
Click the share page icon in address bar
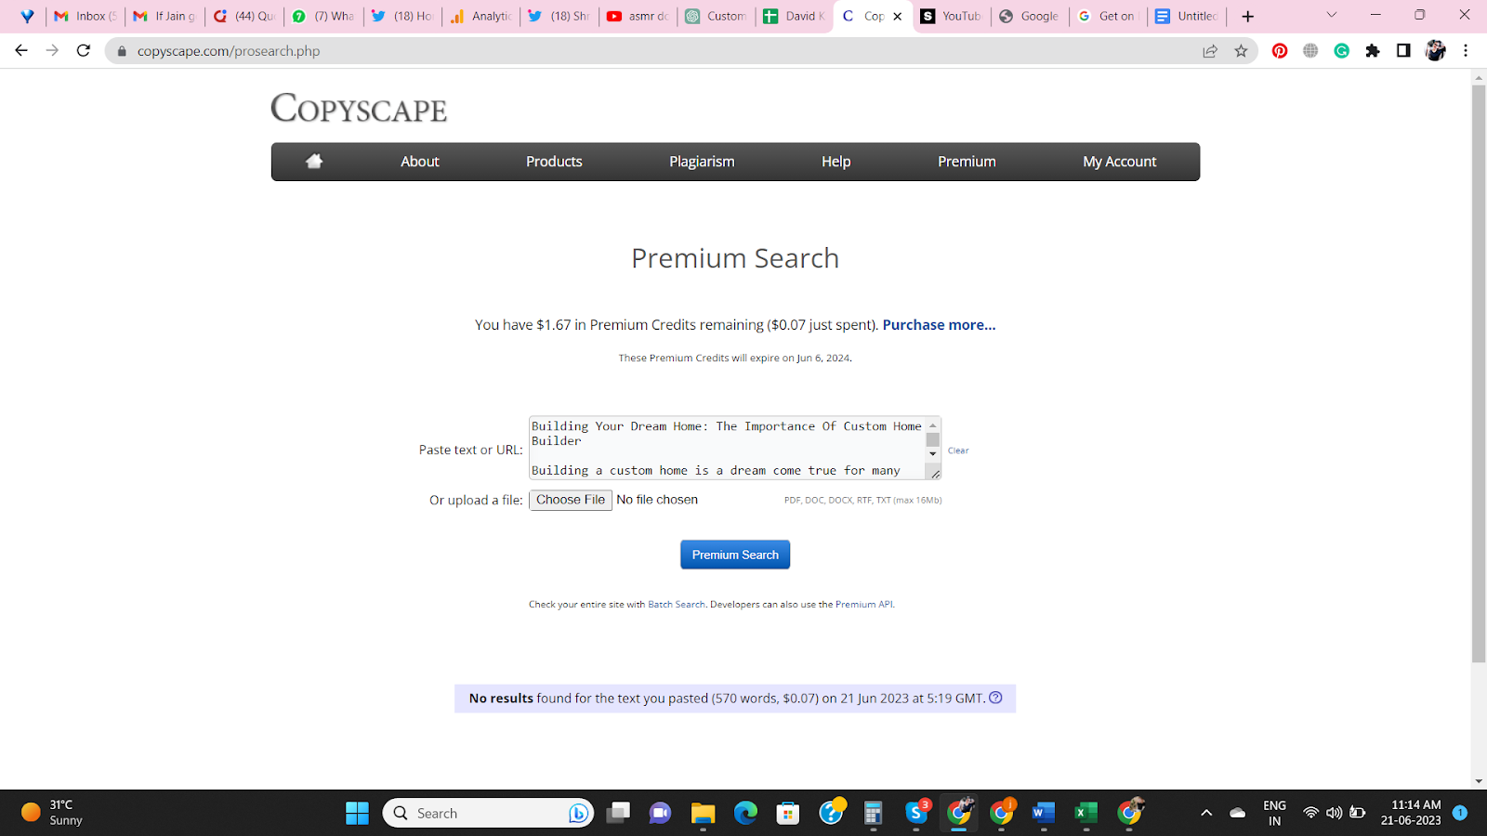pyautogui.click(x=1210, y=51)
